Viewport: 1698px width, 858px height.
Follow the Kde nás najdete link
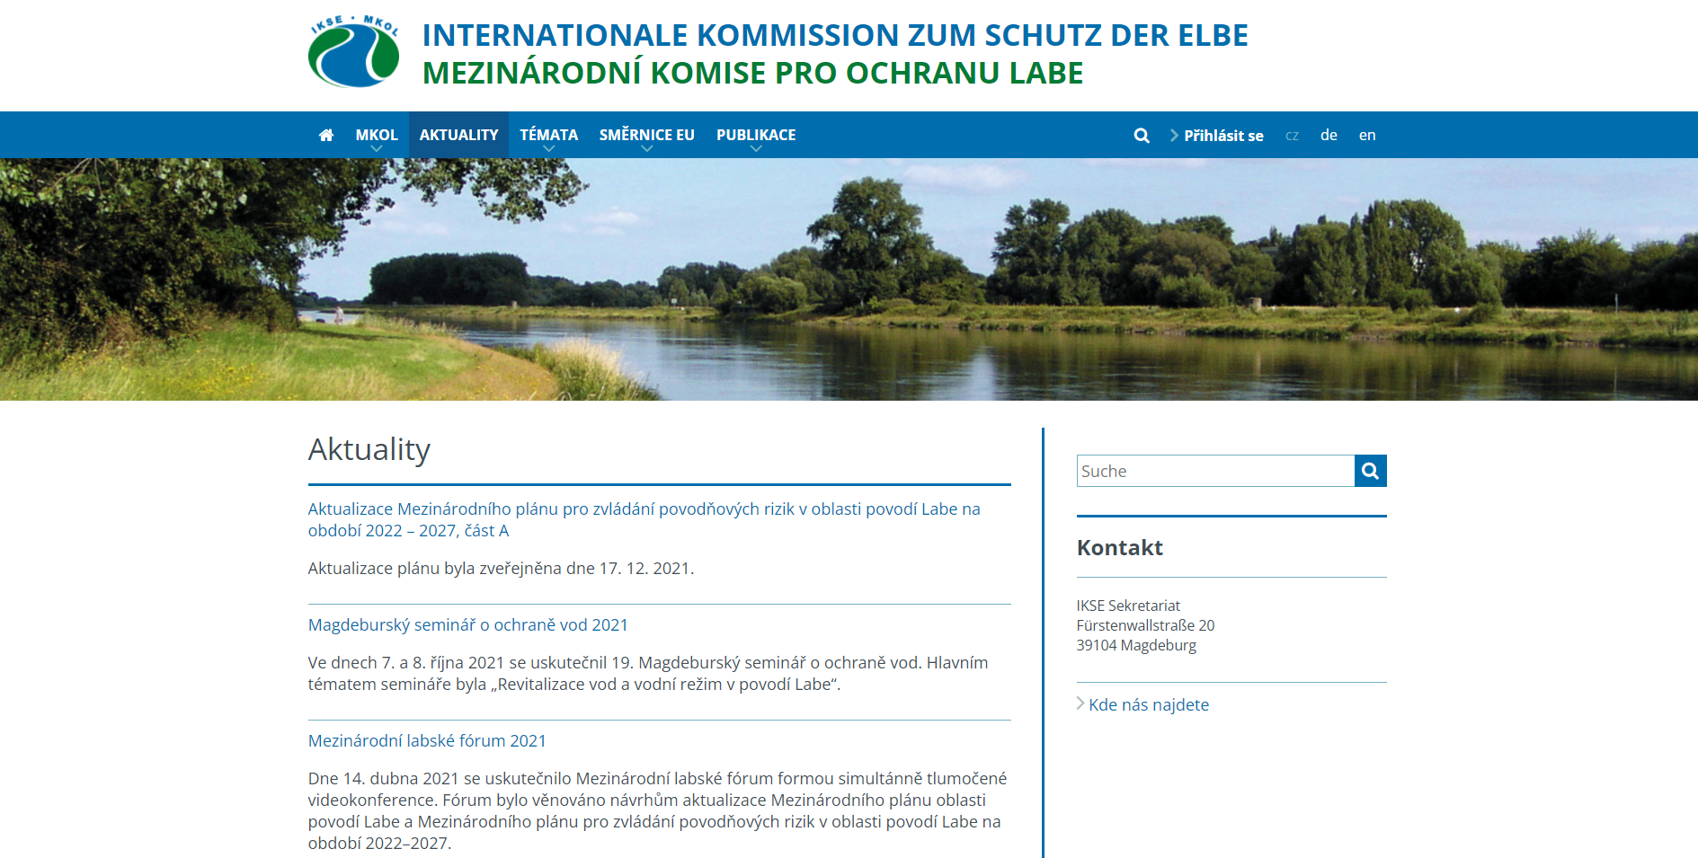coord(1149,704)
